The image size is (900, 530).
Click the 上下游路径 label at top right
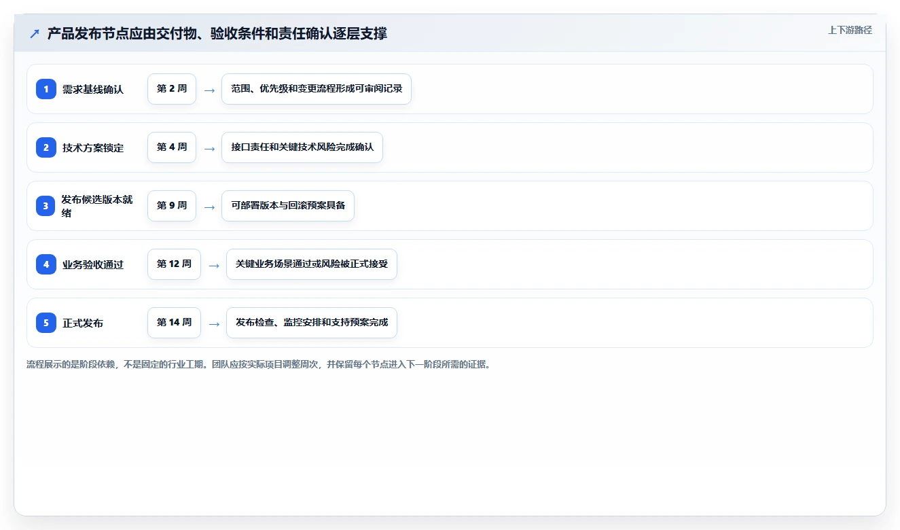(850, 30)
